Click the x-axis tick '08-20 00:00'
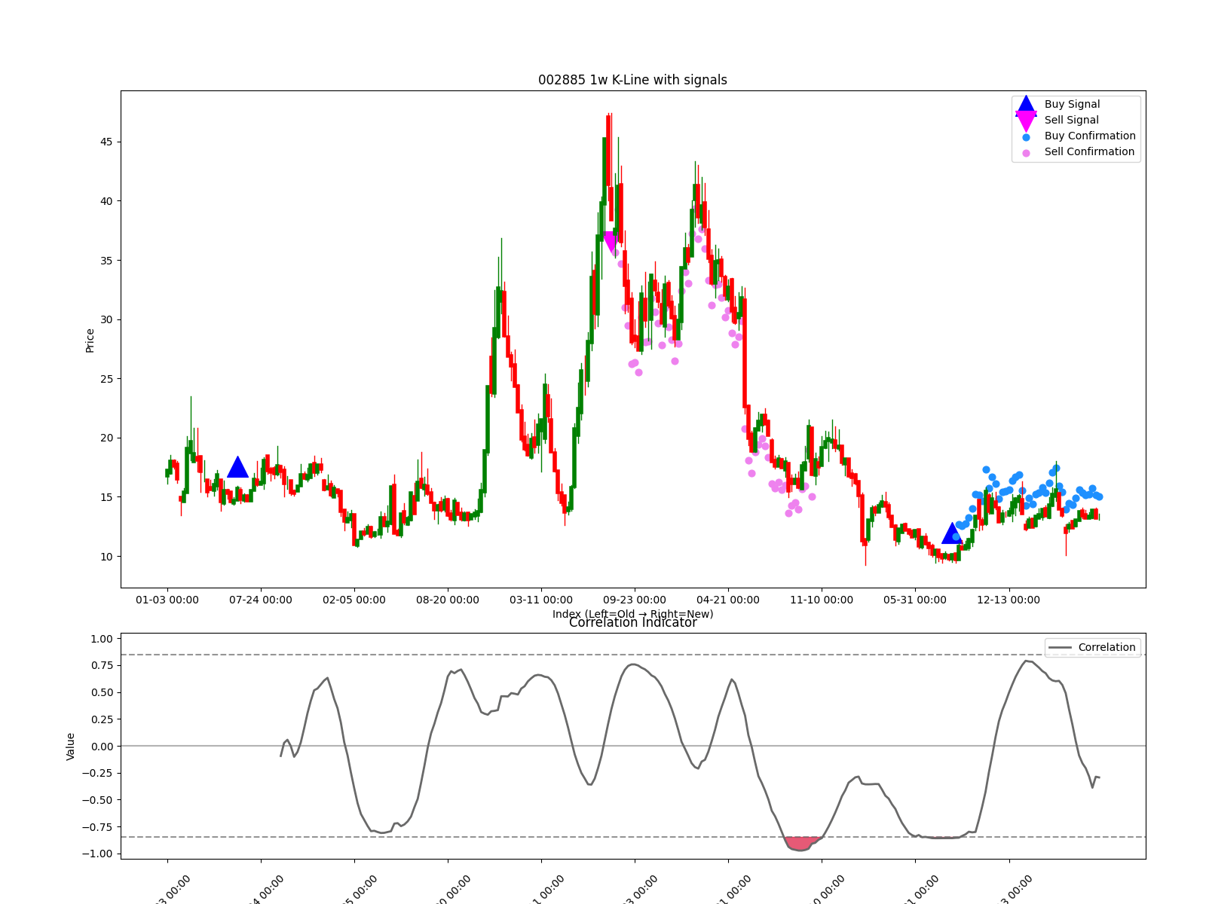Image resolution: width=1206 pixels, height=904 pixels. tap(448, 600)
